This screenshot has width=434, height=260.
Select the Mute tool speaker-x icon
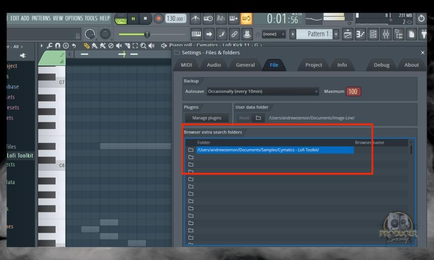tap(119, 45)
